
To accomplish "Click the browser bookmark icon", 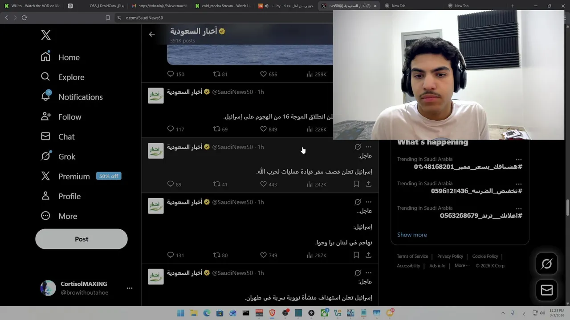I will [x=107, y=18].
